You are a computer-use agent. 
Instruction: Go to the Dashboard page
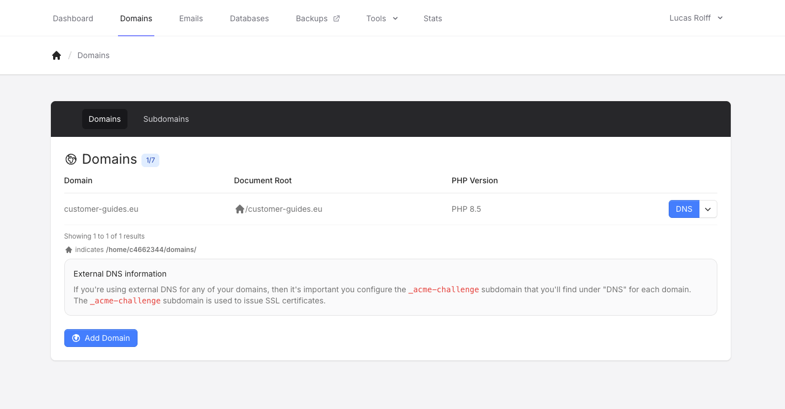point(73,18)
